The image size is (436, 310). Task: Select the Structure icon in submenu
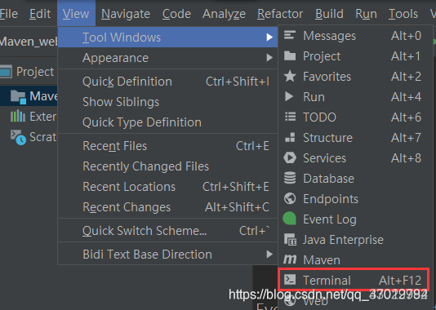290,138
